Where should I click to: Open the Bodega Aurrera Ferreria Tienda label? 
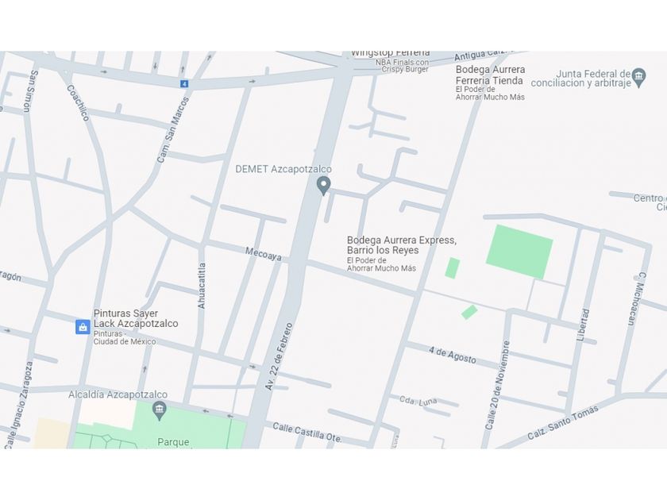[490, 75]
